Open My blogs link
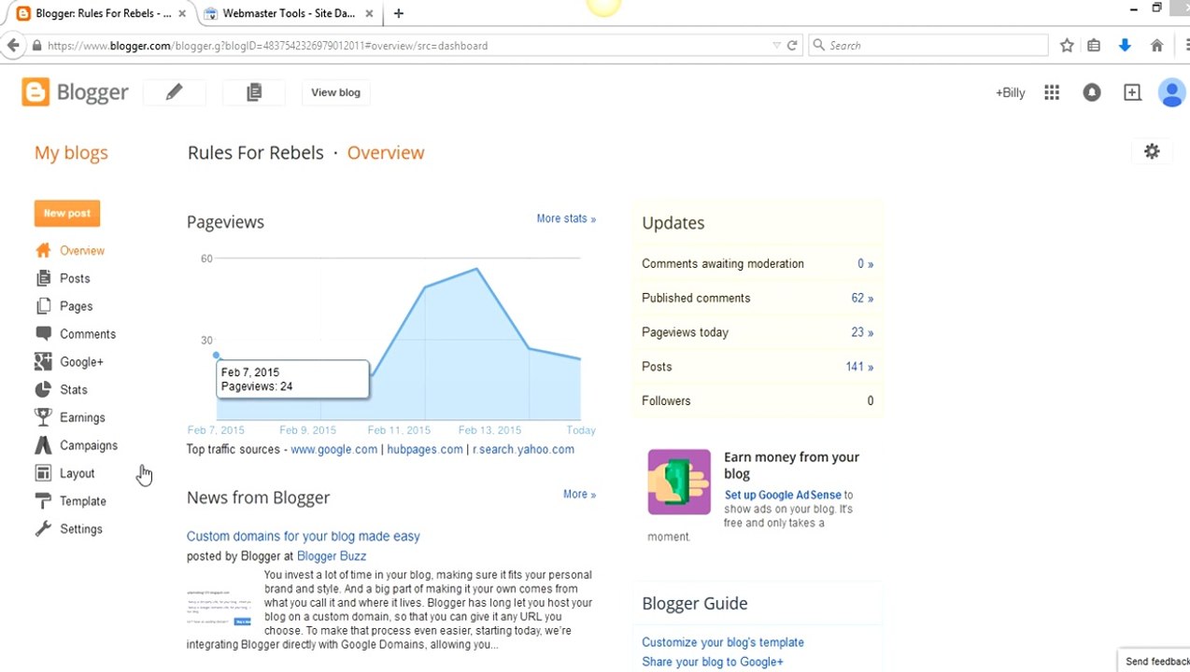Viewport: 1190px width, 672px height. [71, 152]
